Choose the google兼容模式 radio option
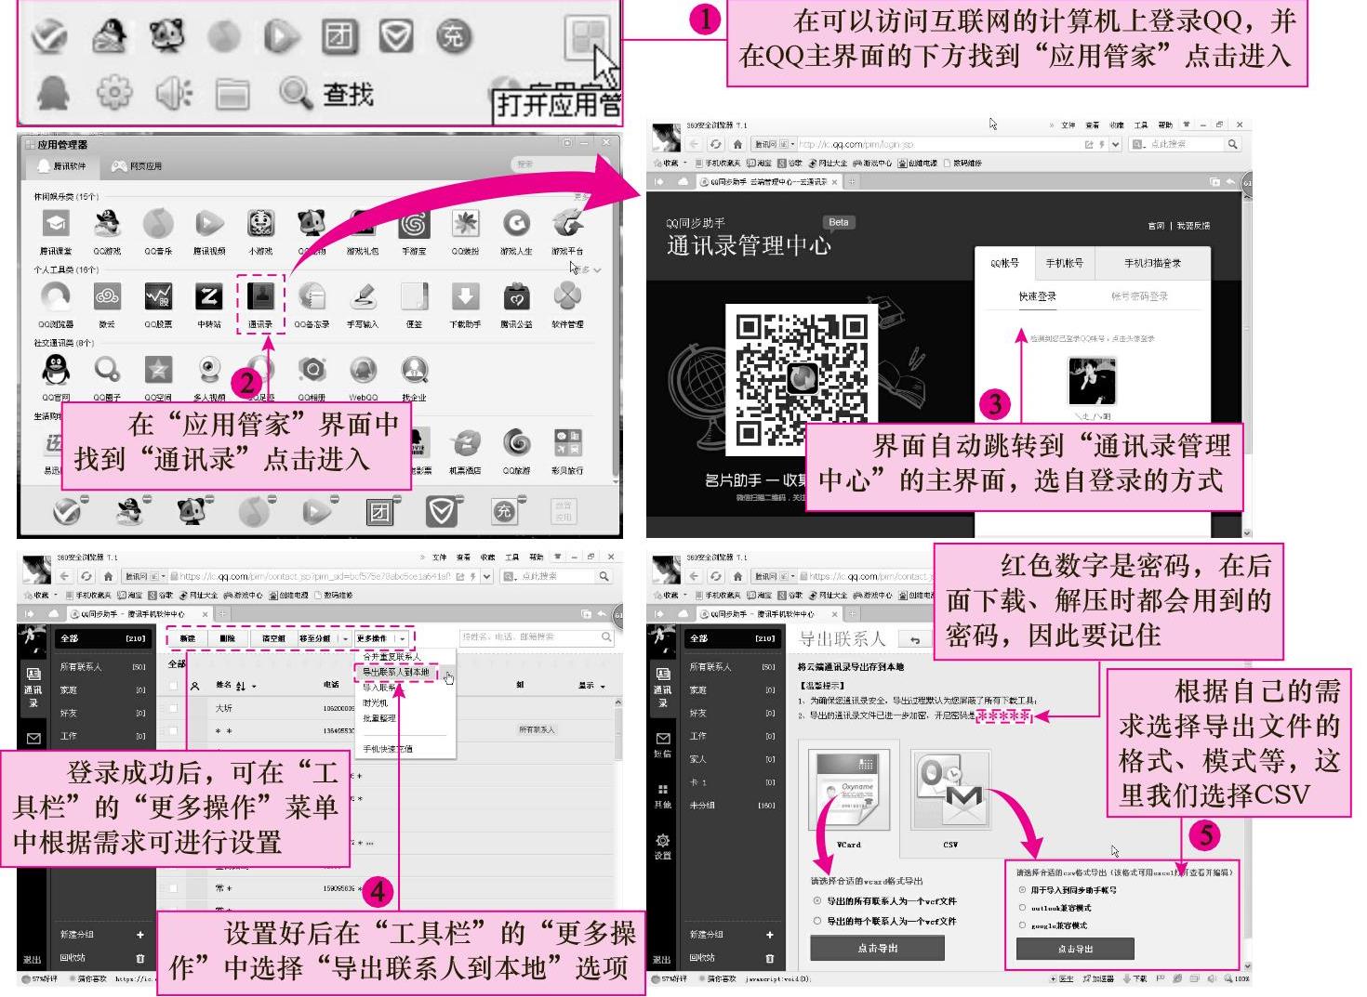Image resolution: width=1367 pixels, height=997 pixels. pos(1022,925)
